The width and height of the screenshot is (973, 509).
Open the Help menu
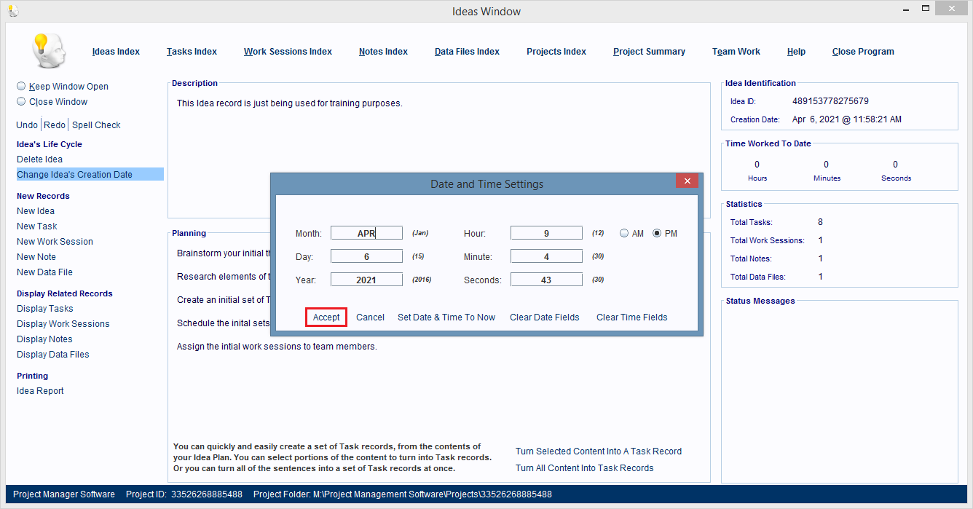click(796, 52)
